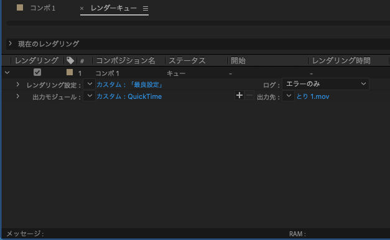390x240 pixels.
Task: Click the レンダリング時間 column header
Action: pos(341,60)
